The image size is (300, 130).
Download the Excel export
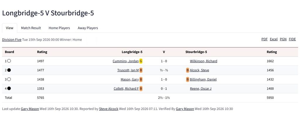274,39
